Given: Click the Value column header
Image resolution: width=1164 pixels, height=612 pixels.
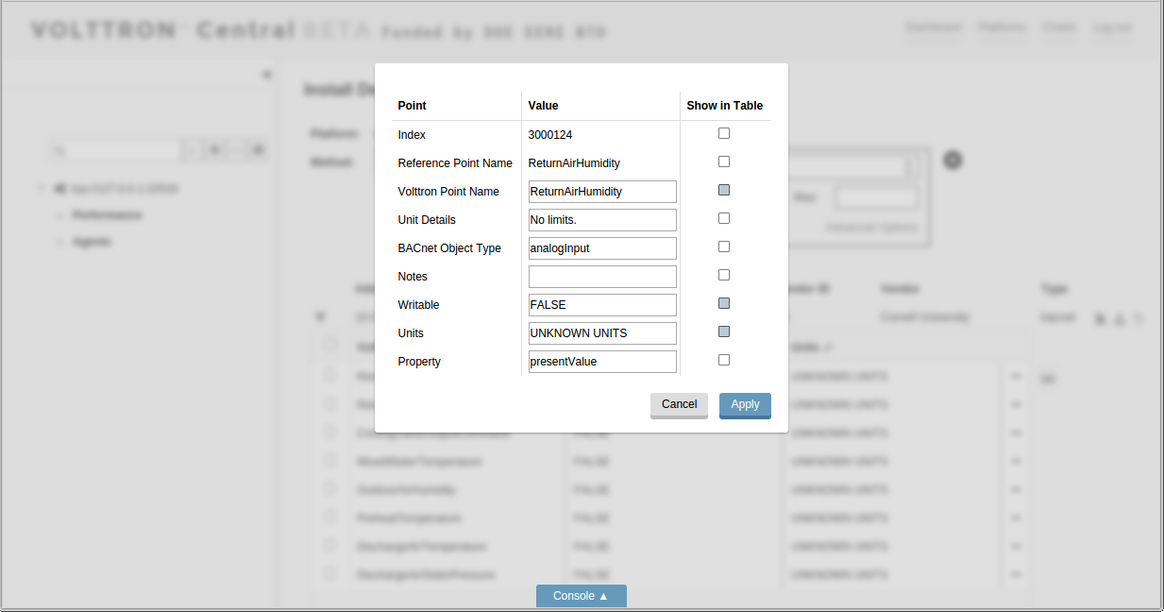Looking at the screenshot, I should [543, 106].
